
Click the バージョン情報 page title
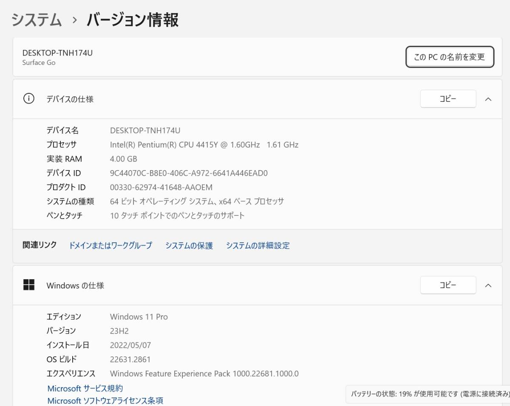pos(133,20)
